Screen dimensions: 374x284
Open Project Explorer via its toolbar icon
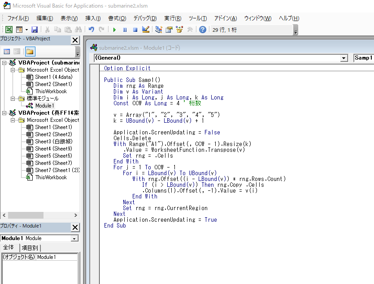(158, 30)
